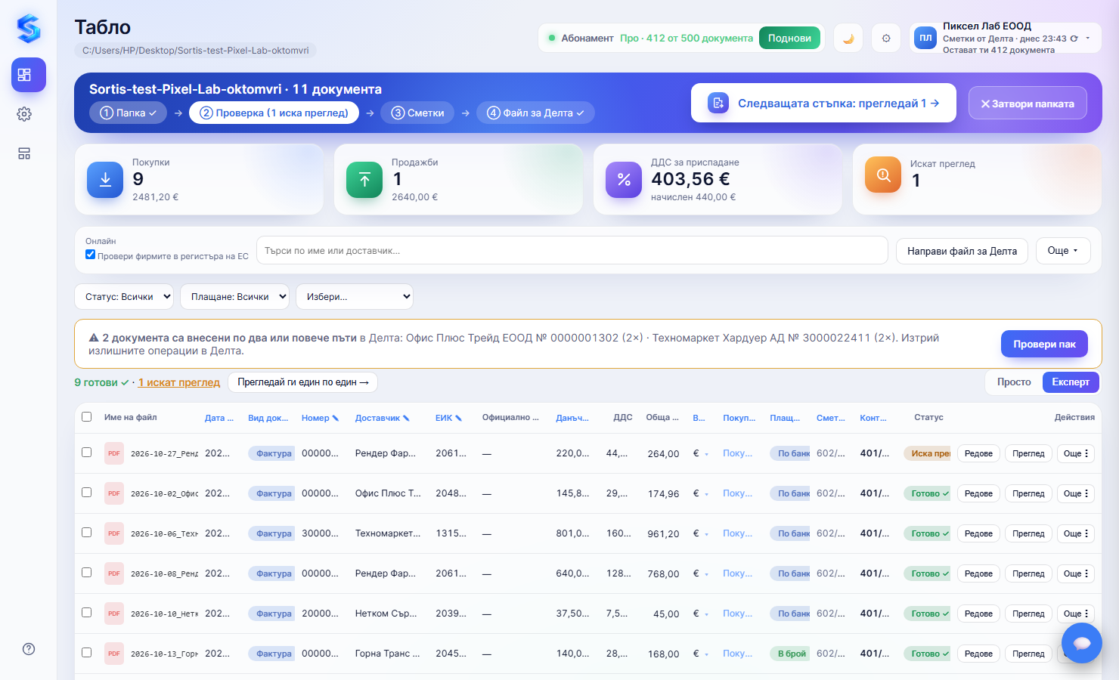Viewport: 1119px width, 680px height.
Task: Open the help question mark icon
Action: coord(29,649)
